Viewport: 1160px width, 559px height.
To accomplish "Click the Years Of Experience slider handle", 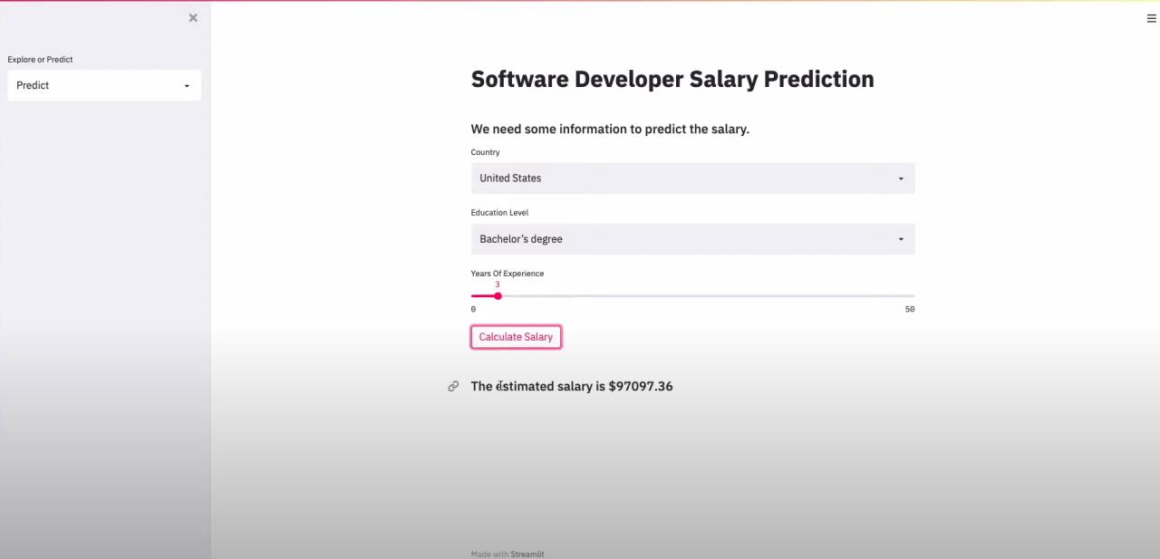I will (498, 296).
